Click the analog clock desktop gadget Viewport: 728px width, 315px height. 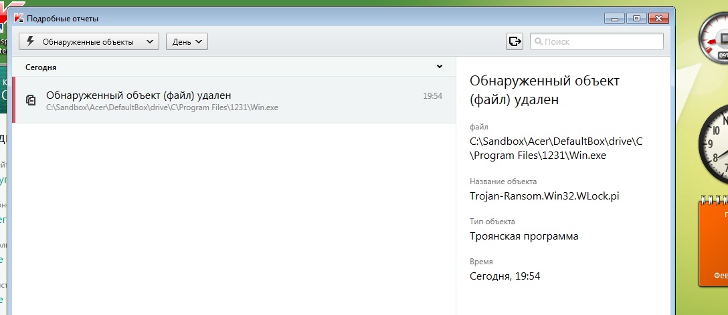(x=715, y=144)
